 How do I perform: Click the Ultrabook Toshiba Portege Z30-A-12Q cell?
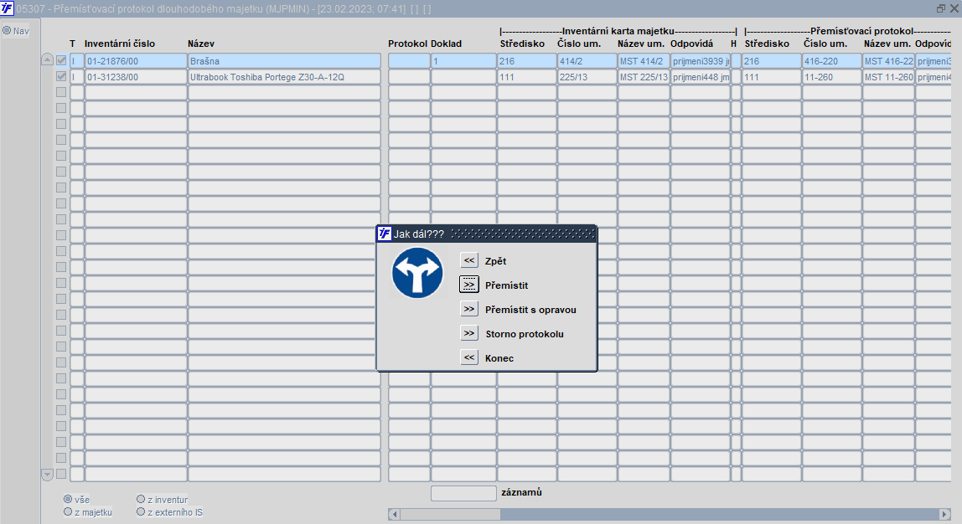pos(284,77)
